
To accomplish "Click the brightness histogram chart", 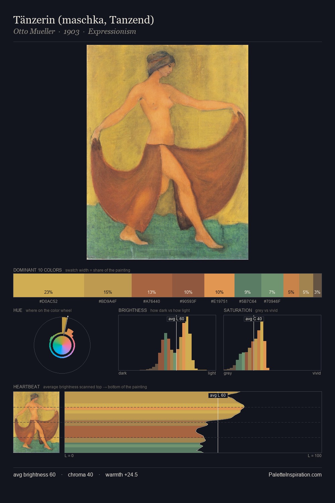I will click(x=167, y=343).
